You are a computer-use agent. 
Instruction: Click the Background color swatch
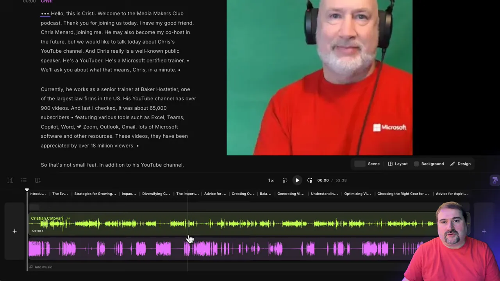(x=416, y=164)
